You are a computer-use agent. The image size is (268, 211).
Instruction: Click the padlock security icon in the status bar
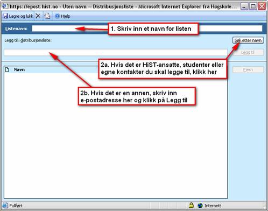(x=191, y=205)
